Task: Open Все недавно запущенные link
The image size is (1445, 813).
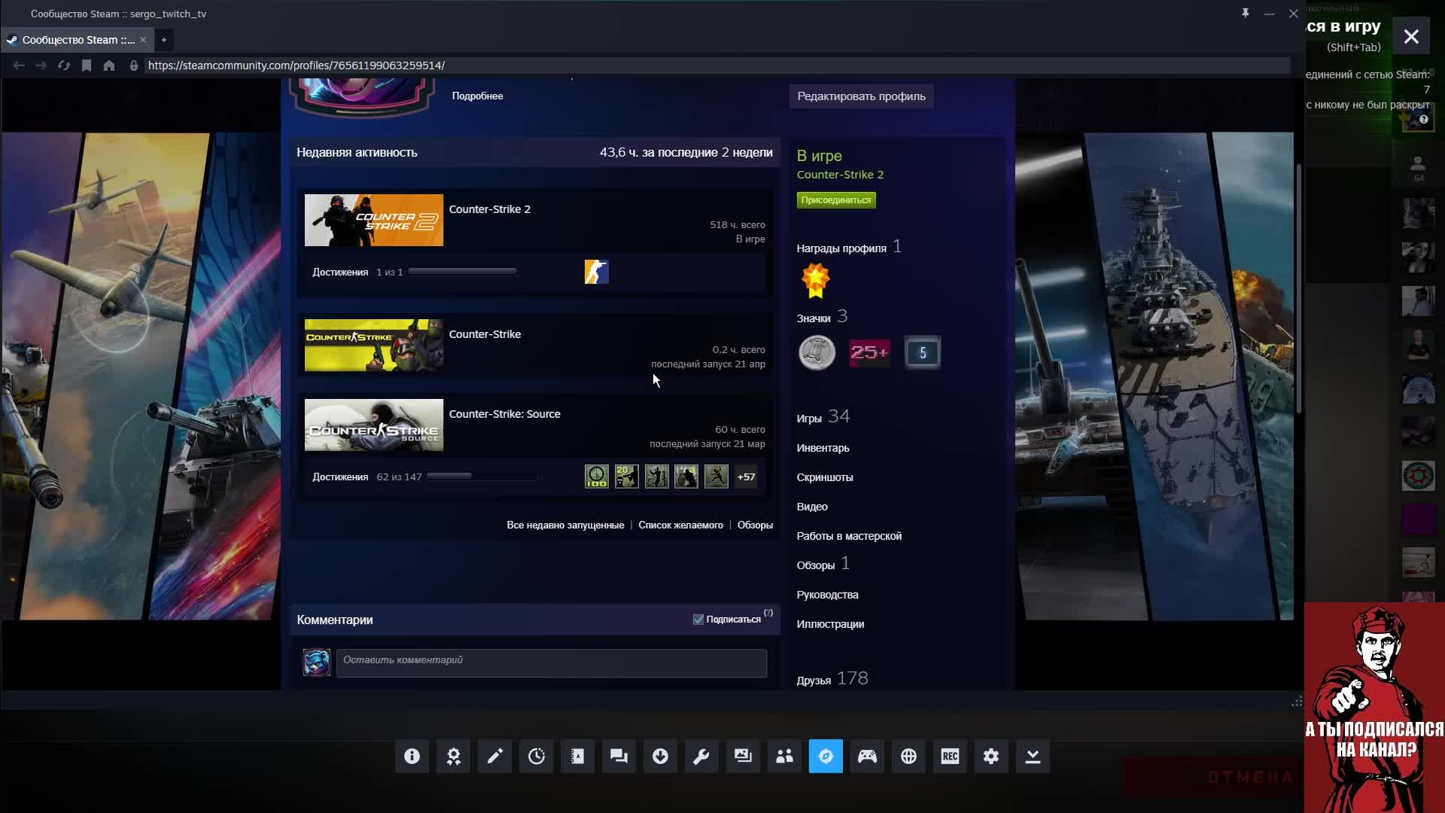Action: 565,525
